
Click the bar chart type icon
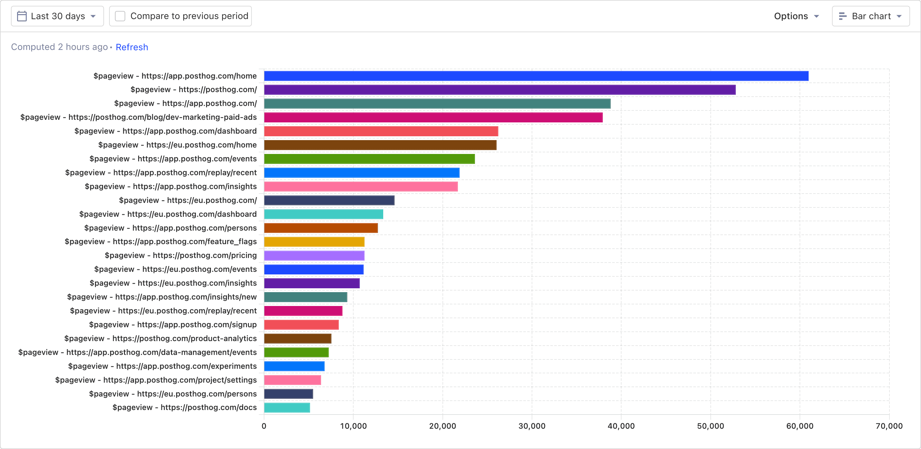(842, 16)
